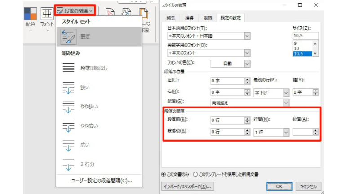Switch to the 編集 tab

click(x=171, y=18)
